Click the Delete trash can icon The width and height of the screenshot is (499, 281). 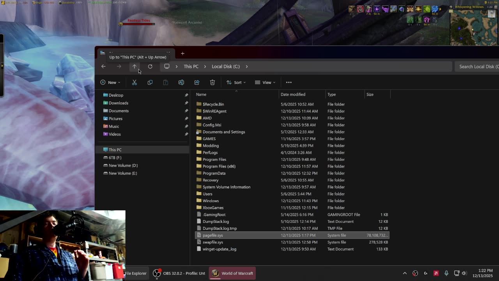pyautogui.click(x=212, y=82)
